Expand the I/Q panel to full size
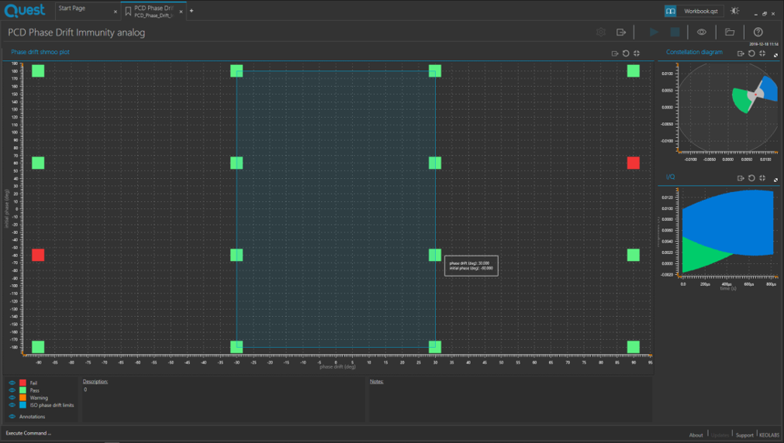784x443 pixels. 775,180
